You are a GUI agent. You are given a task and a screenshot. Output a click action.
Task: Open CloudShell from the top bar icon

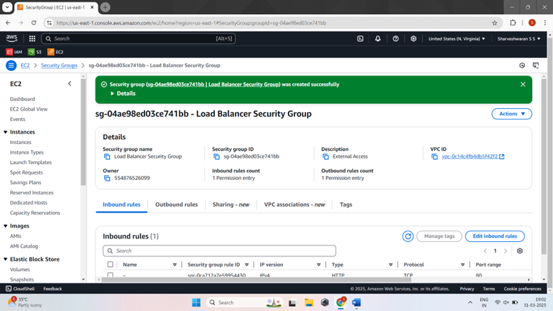pyautogui.click(x=360, y=39)
